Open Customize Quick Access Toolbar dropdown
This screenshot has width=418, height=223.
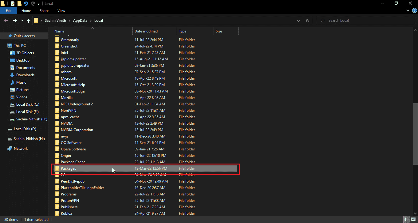coord(38,4)
